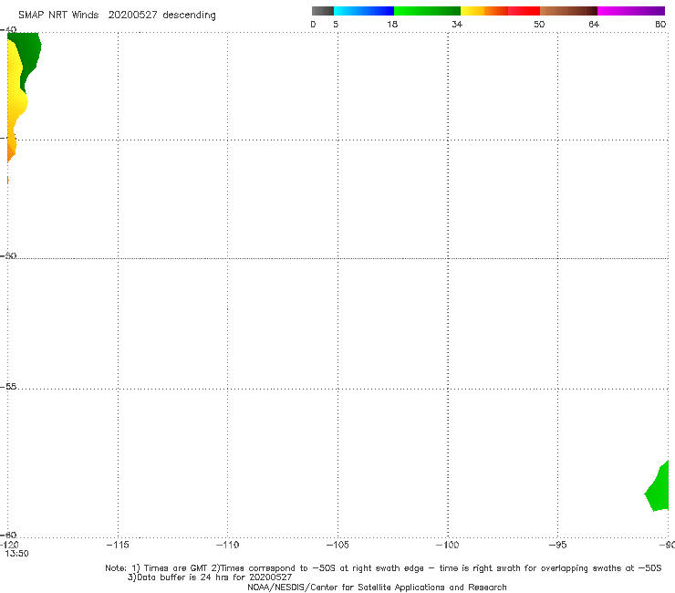Click the color bar label '50'
Image resolution: width=675 pixels, height=593 pixels.
coord(539,24)
